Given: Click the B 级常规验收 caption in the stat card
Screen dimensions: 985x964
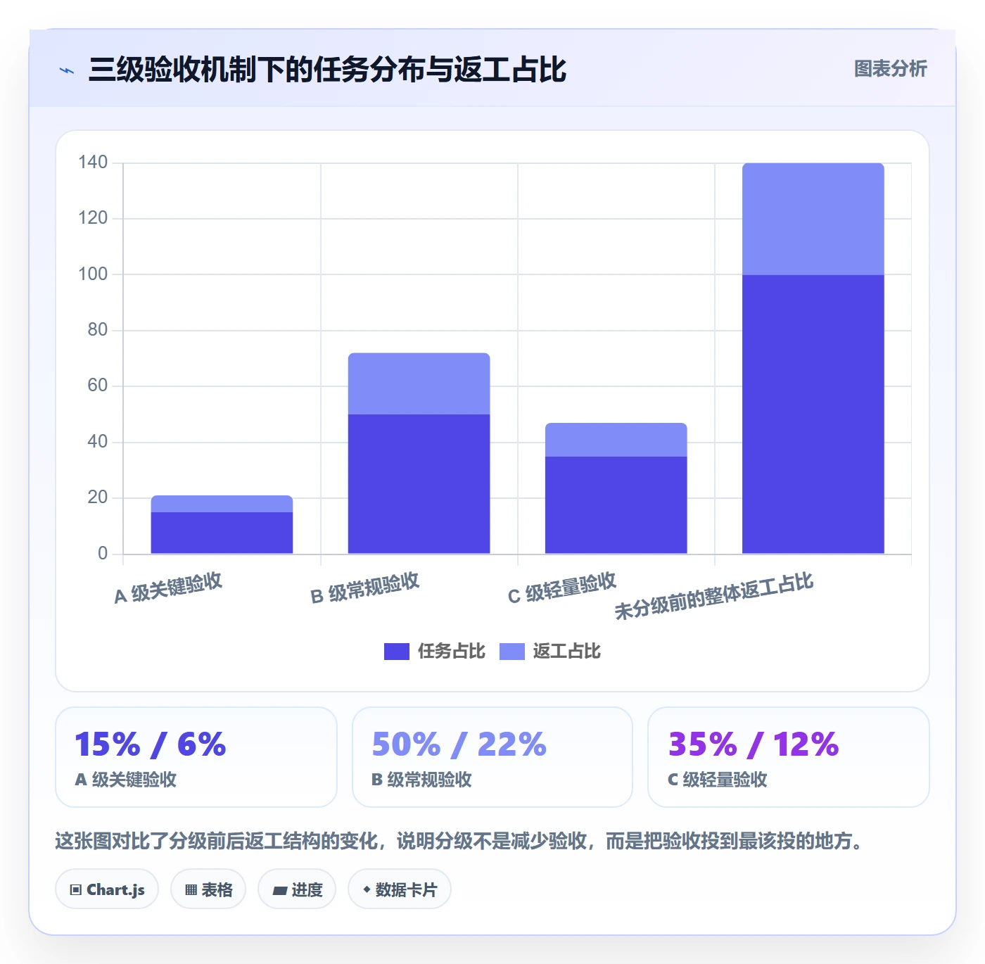Looking at the screenshot, I should [421, 780].
